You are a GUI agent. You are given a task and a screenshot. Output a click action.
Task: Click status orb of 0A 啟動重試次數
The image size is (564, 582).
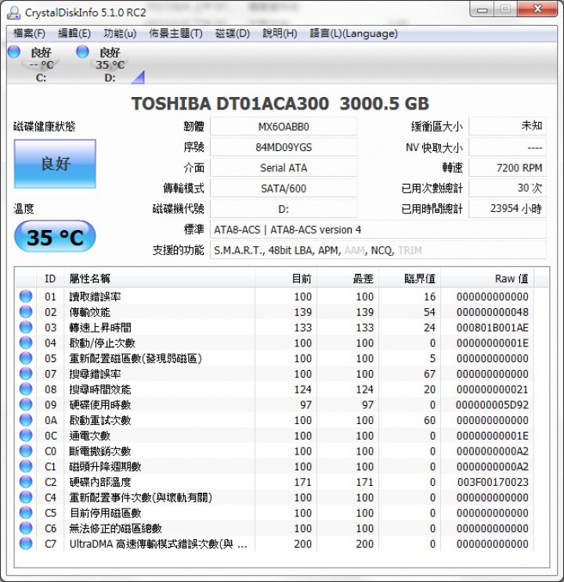coord(26,420)
